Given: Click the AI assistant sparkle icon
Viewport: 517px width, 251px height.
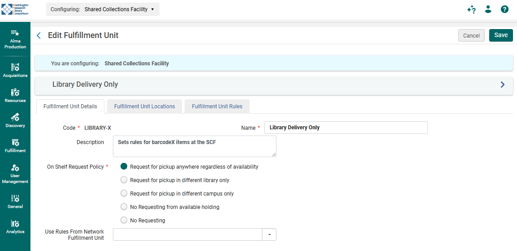Looking at the screenshot, I should point(471,9).
